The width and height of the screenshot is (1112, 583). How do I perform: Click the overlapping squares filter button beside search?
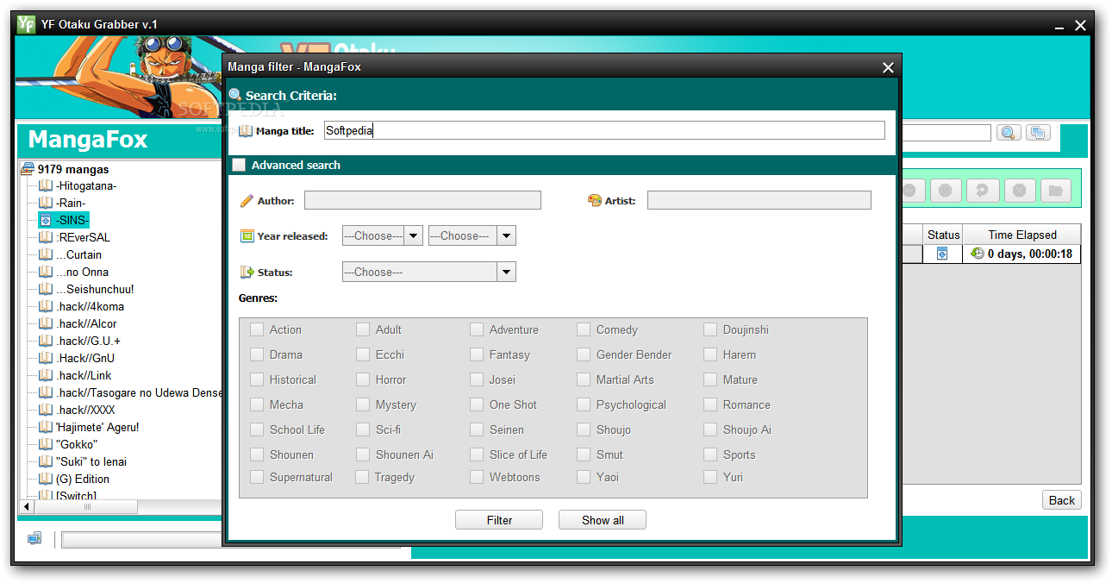tap(1038, 133)
